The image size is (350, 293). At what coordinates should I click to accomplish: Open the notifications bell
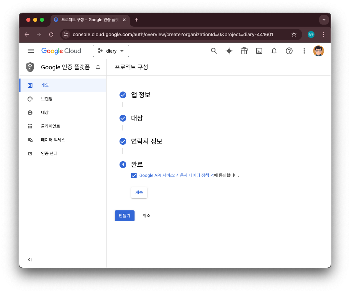point(274,51)
